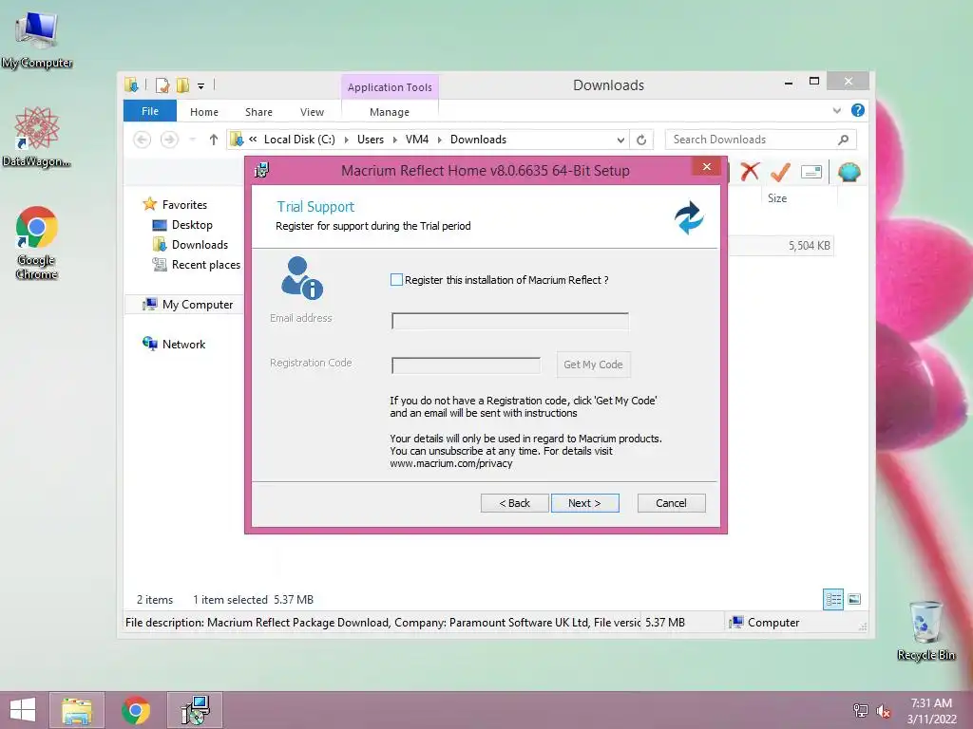
Task: Click the Email address input field
Action: (510, 321)
